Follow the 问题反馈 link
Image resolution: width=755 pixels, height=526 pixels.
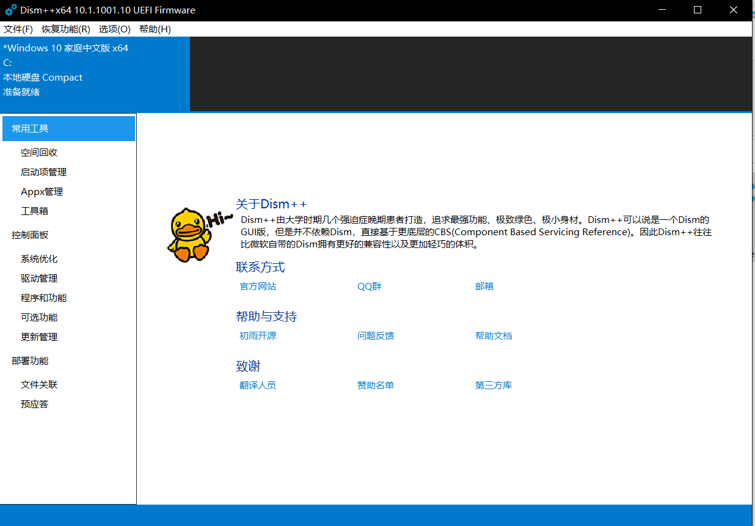(376, 336)
